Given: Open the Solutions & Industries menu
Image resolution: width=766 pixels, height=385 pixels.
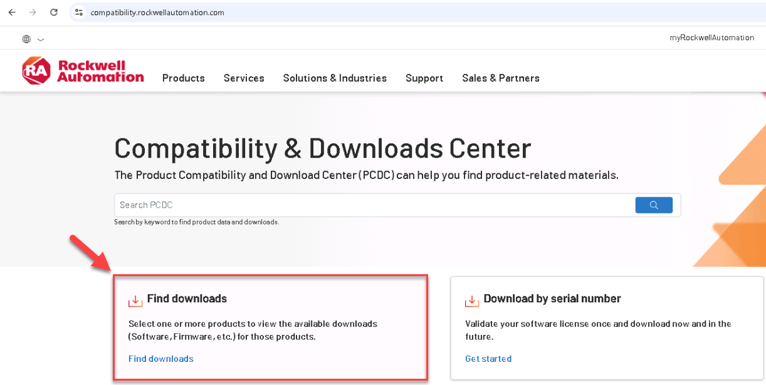Looking at the screenshot, I should (335, 78).
